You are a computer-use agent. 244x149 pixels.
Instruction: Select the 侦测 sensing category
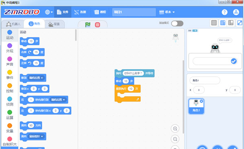(x=10, y=102)
